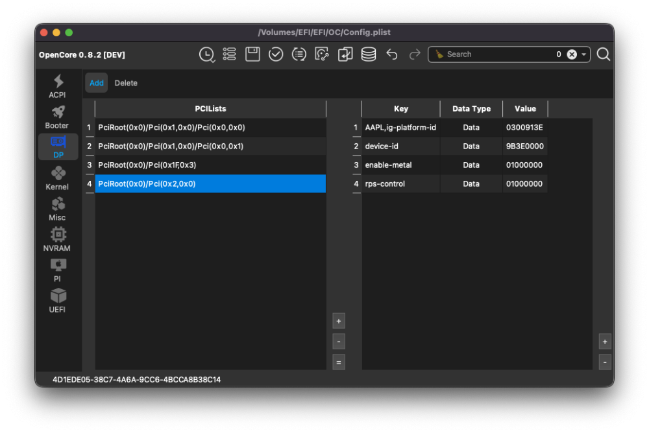Click the circled list toolbar icon

click(x=299, y=54)
